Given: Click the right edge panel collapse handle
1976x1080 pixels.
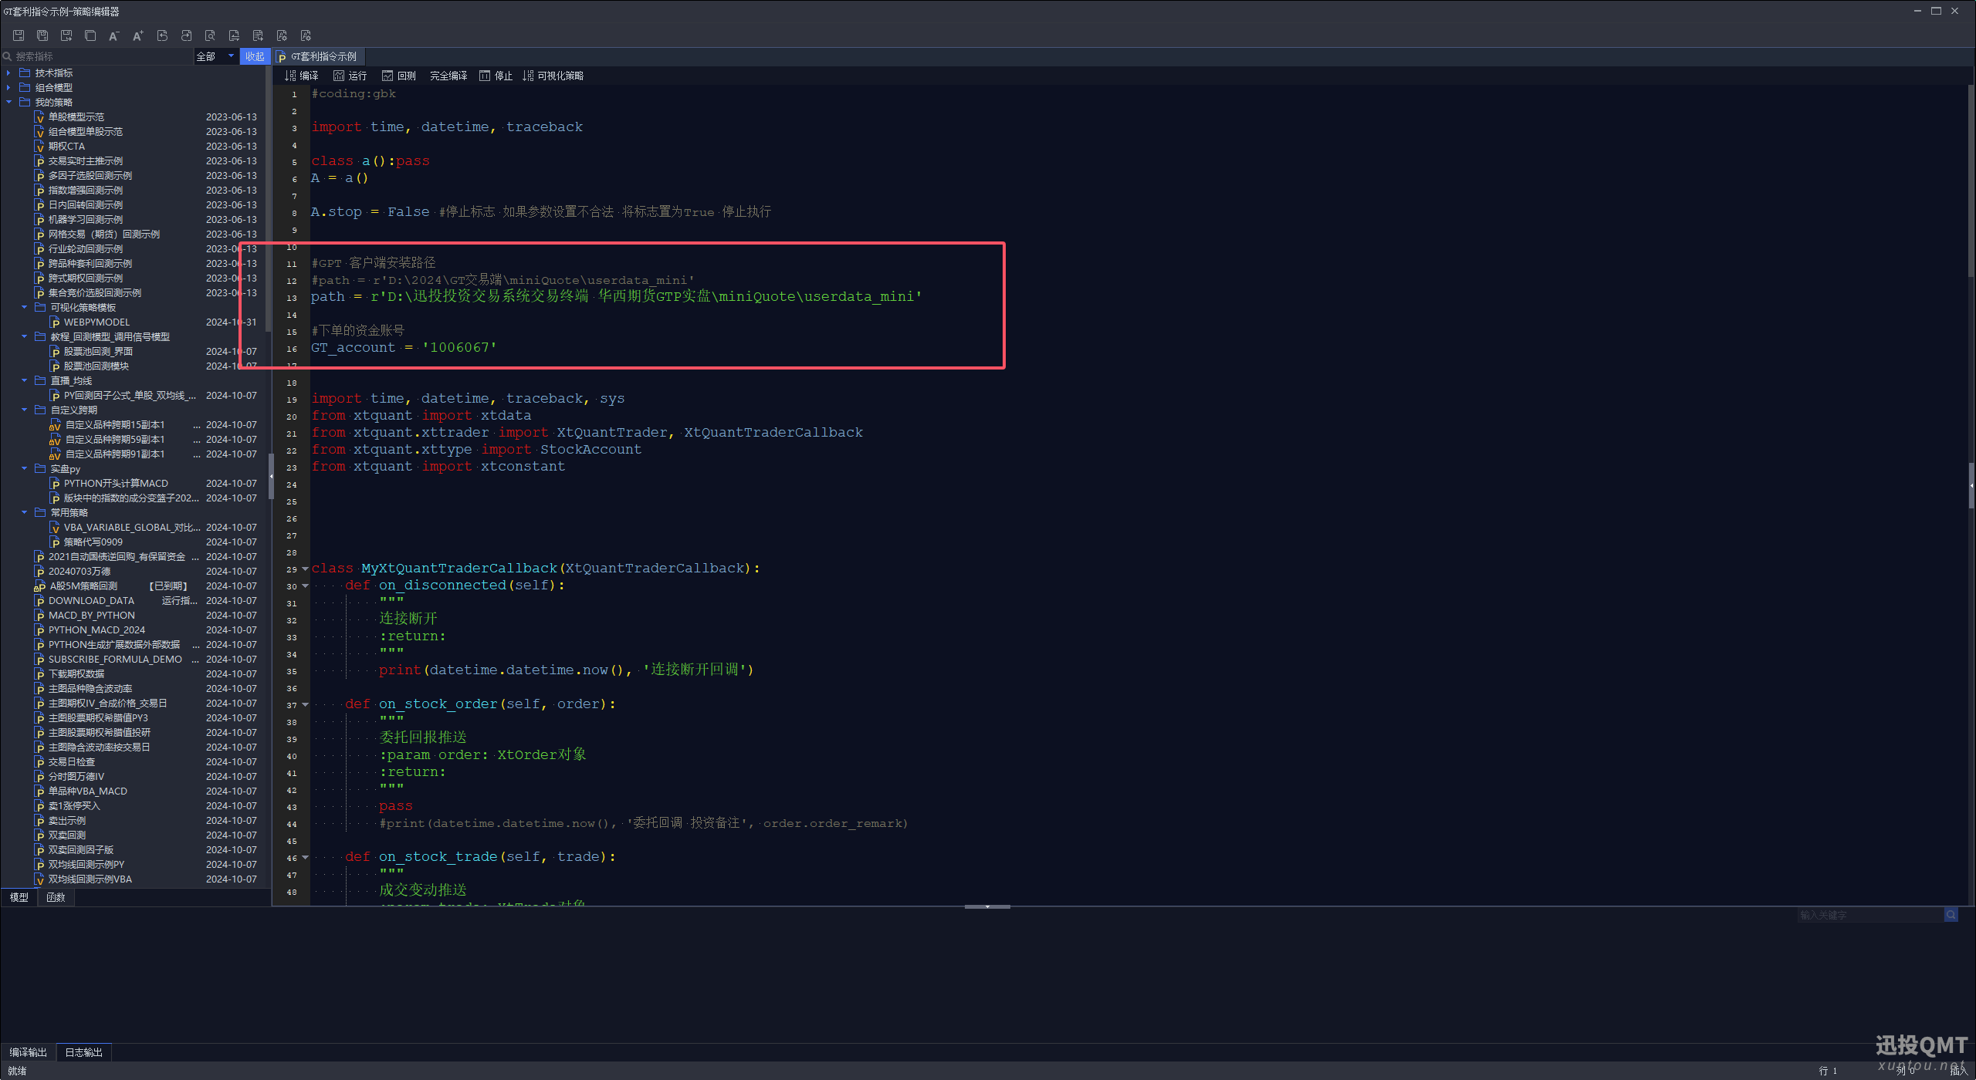Looking at the screenshot, I should tap(1971, 485).
